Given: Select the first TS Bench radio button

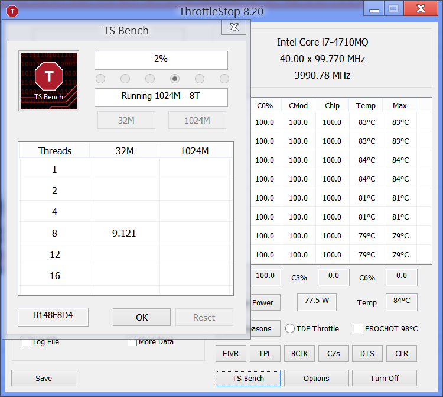Looking at the screenshot, I should coord(100,79).
